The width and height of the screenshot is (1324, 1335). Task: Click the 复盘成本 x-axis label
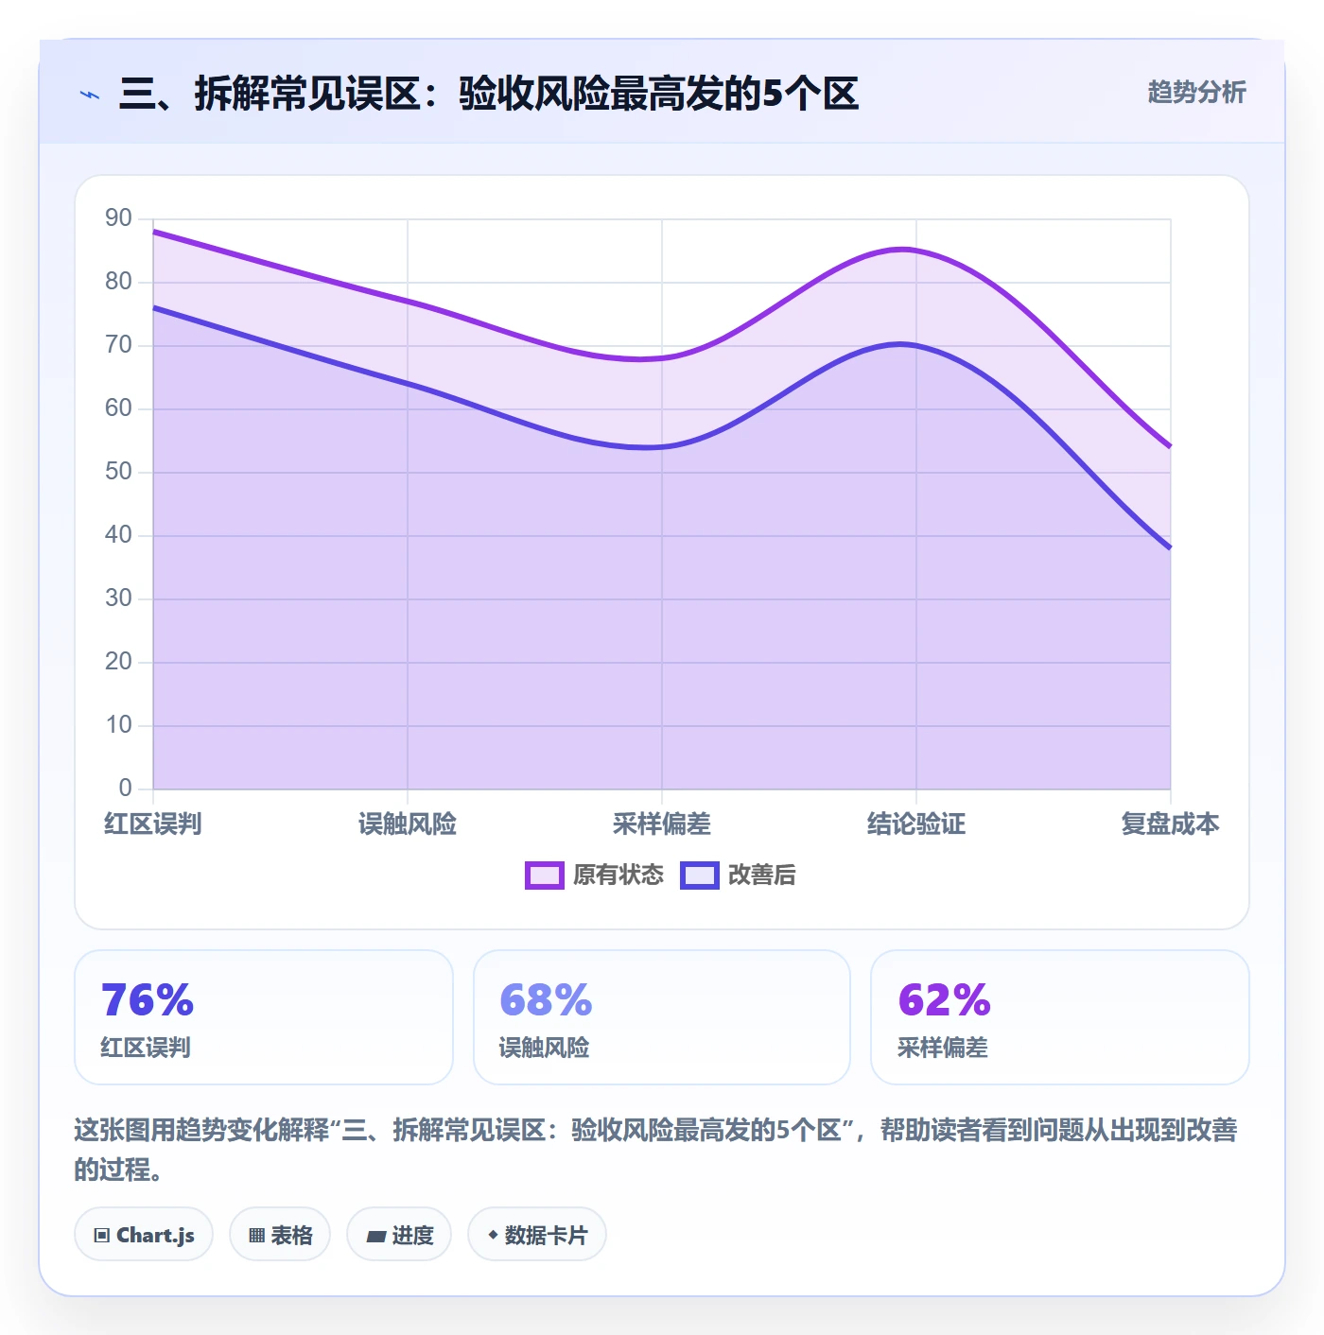coord(1170,824)
